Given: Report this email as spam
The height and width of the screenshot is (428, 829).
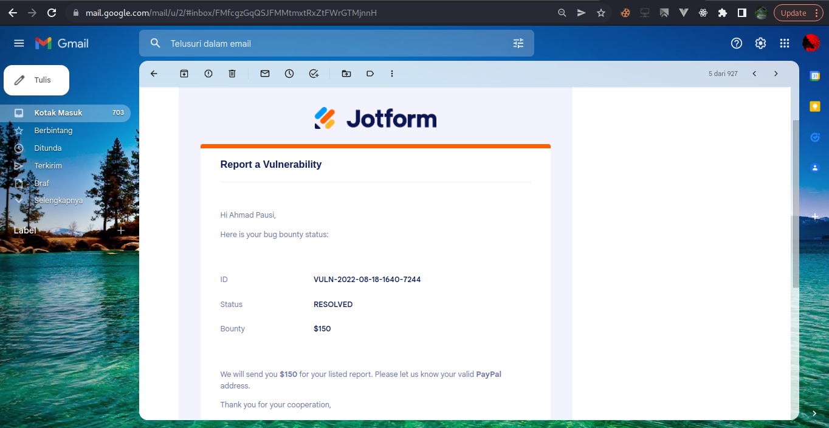Looking at the screenshot, I should (x=208, y=73).
